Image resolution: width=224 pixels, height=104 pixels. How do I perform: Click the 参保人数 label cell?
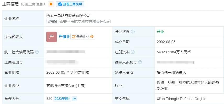[23, 99]
